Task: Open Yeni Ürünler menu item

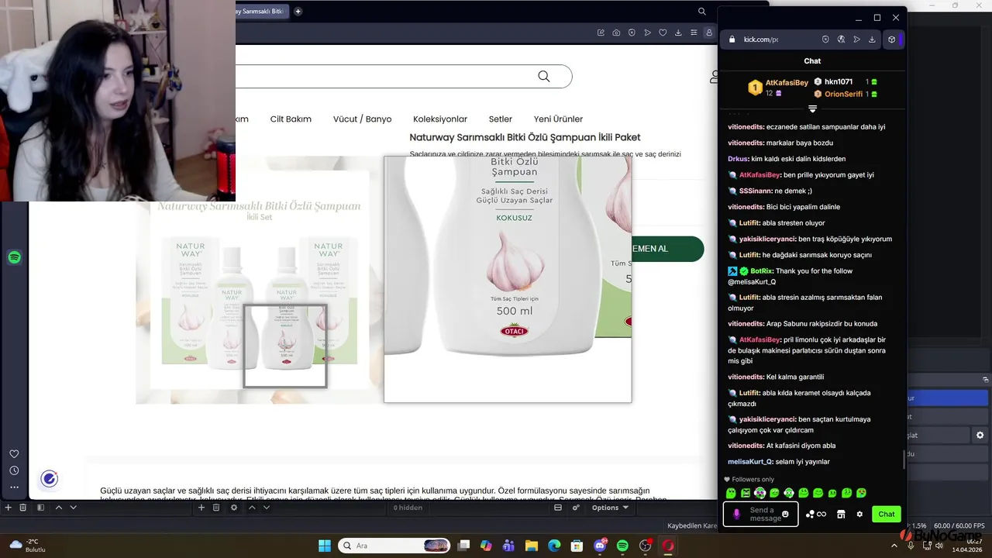Action: coord(558,119)
